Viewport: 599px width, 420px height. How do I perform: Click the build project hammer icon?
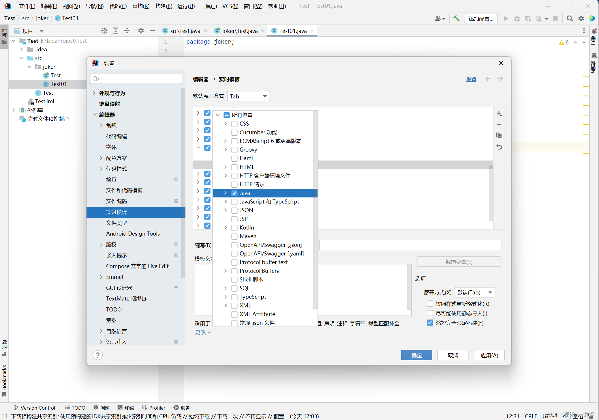point(456,18)
